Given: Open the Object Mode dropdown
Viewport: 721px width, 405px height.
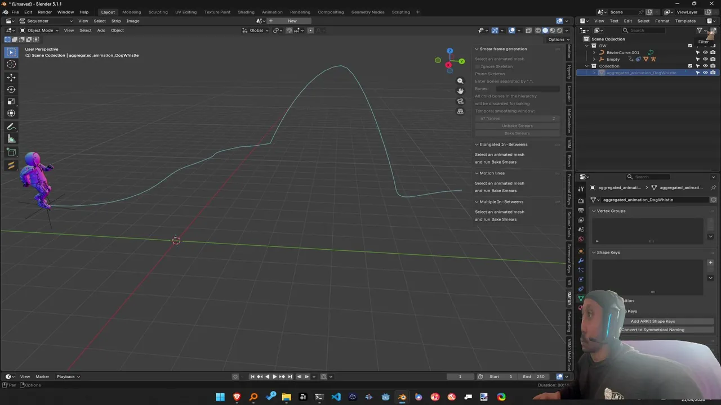Looking at the screenshot, I should (39, 30).
